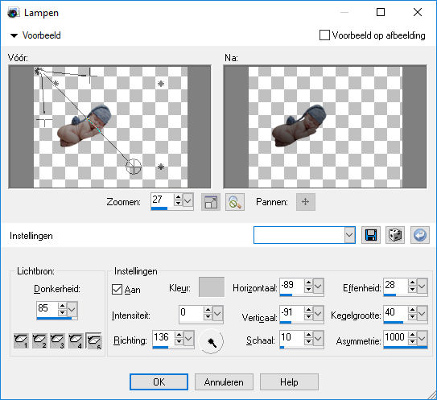The image size is (437, 400).
Task: Select light source number 1
Action: click(x=21, y=340)
